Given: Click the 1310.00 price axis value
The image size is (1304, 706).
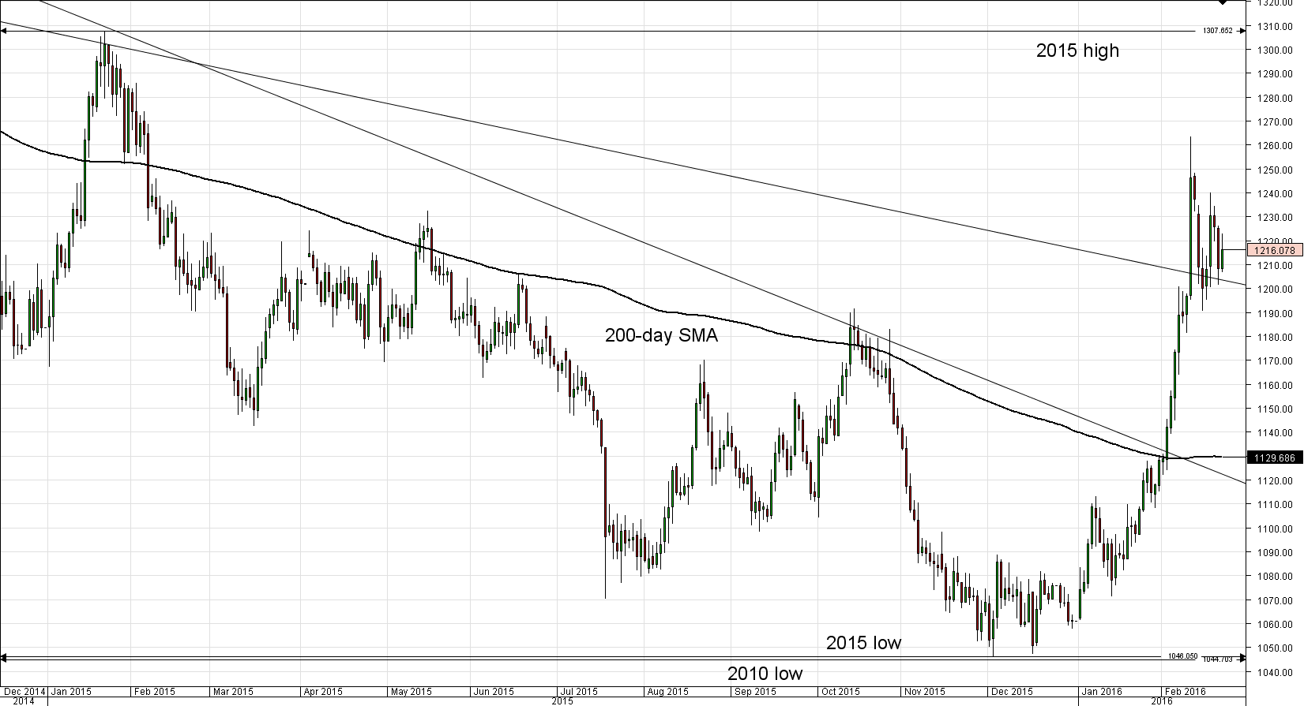Looking at the screenshot, I should click(1276, 26).
